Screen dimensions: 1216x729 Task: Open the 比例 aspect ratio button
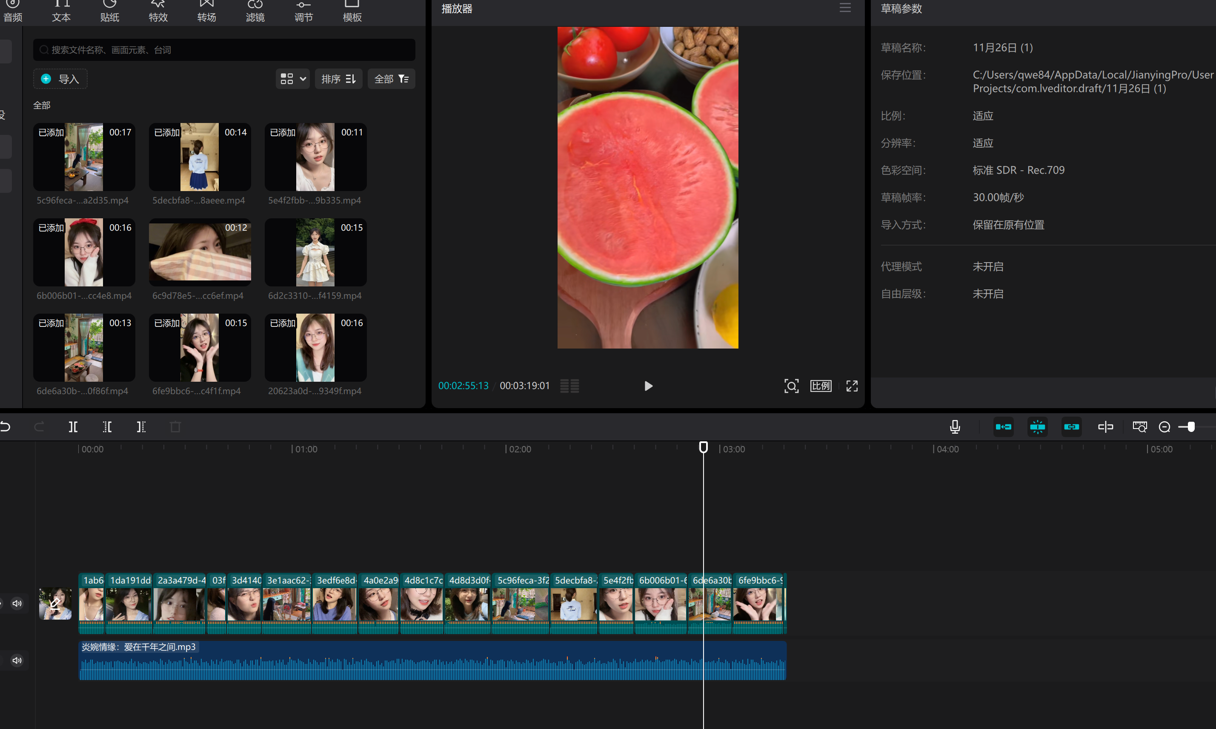pyautogui.click(x=821, y=386)
